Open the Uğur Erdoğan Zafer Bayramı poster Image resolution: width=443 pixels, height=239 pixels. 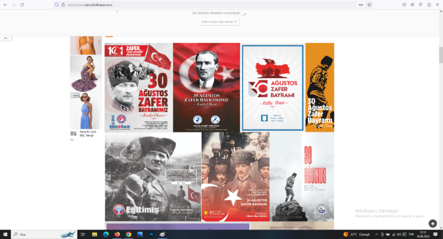pyautogui.click(x=138, y=87)
